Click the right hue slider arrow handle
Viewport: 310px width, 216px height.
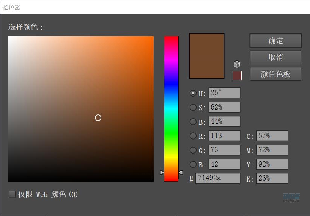pyautogui.click(x=181, y=172)
